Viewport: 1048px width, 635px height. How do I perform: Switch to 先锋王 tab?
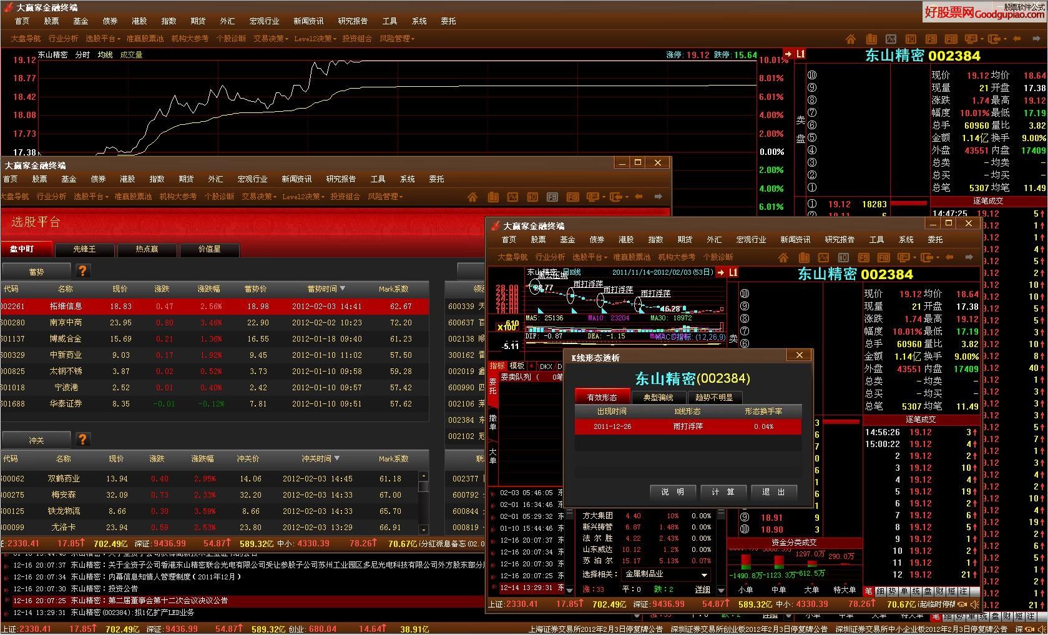pos(84,249)
